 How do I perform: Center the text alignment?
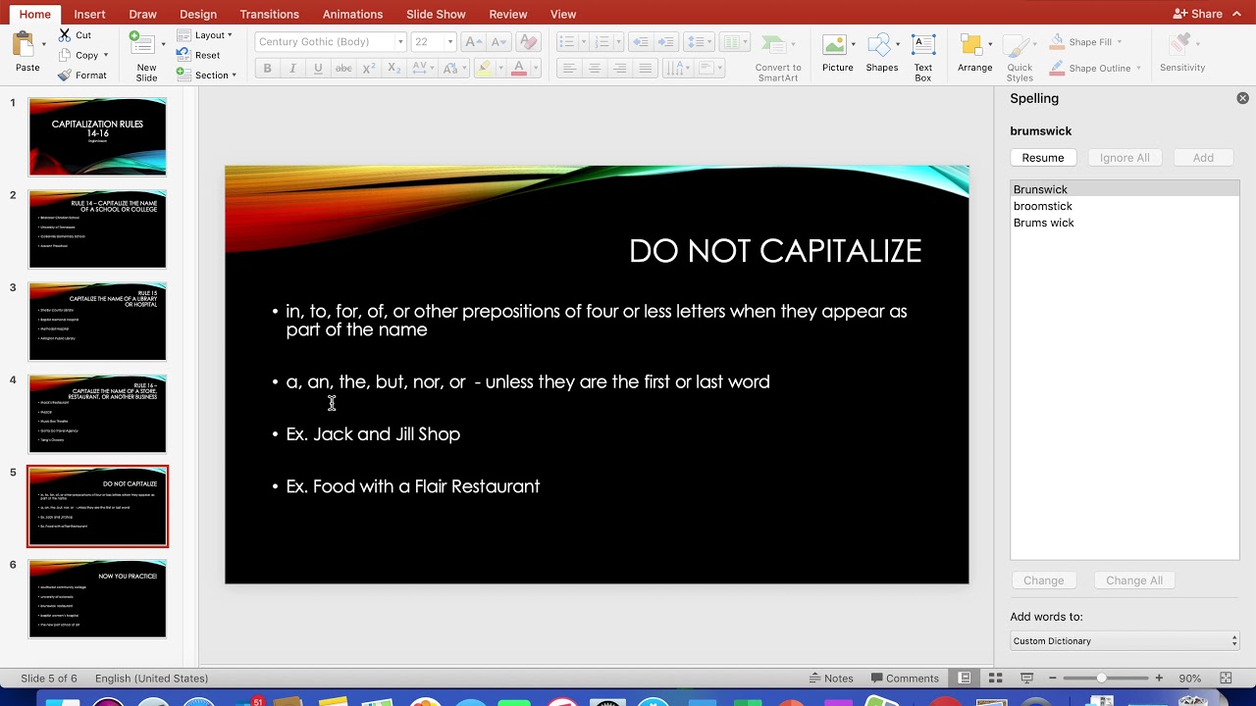[x=595, y=69]
